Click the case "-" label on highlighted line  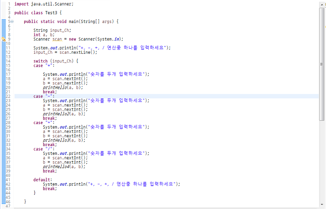point(44,96)
